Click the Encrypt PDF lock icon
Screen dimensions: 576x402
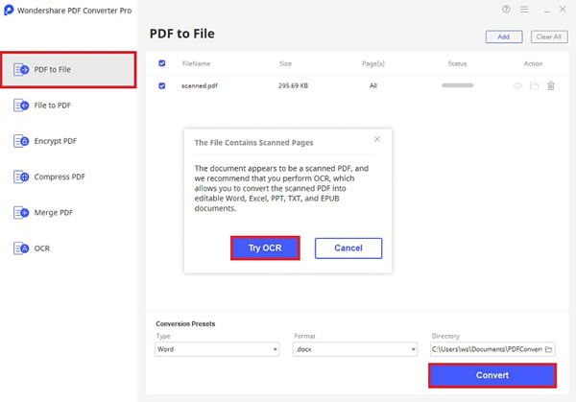point(21,141)
